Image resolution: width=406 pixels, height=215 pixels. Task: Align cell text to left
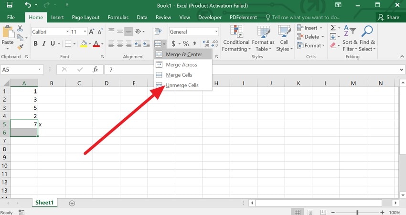[x=111, y=44]
